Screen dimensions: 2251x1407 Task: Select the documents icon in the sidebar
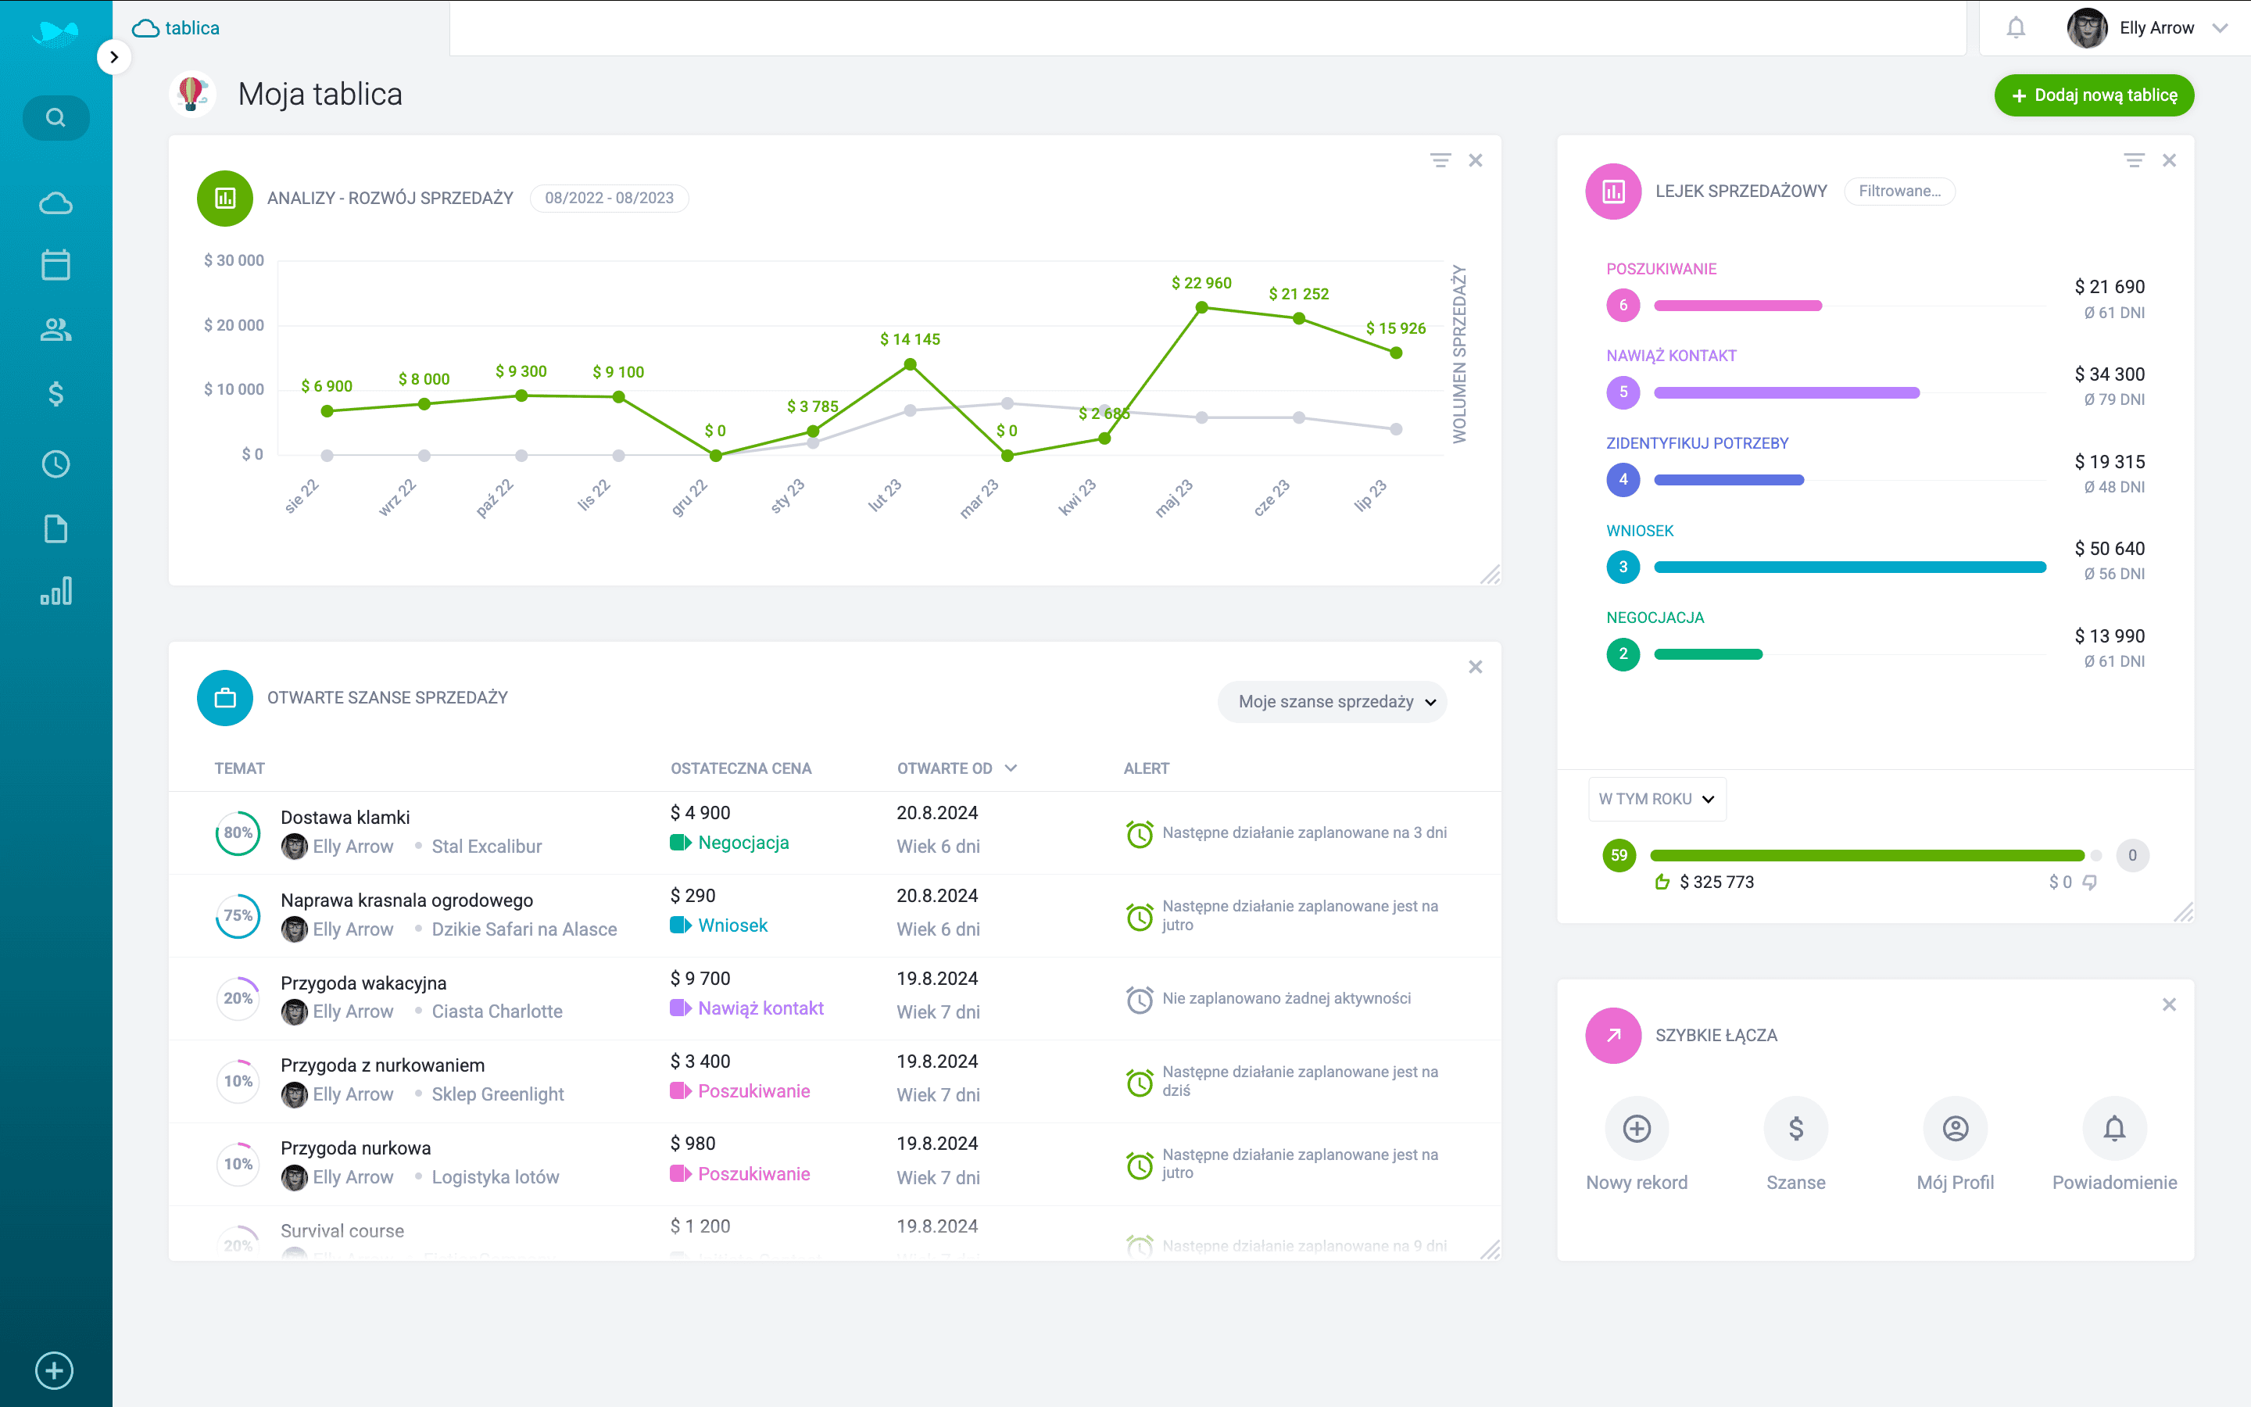coord(55,528)
